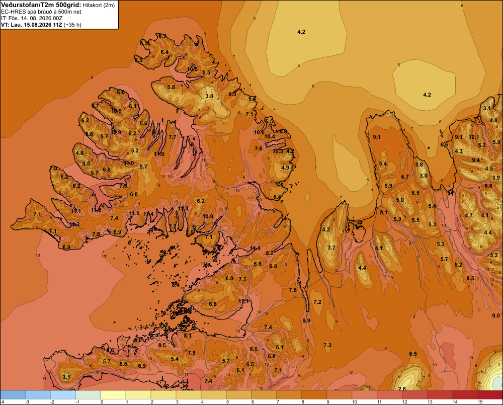Pick the pale green swatch between -1 and 0
Screen dimensions: 503x405
coord(88,395)
